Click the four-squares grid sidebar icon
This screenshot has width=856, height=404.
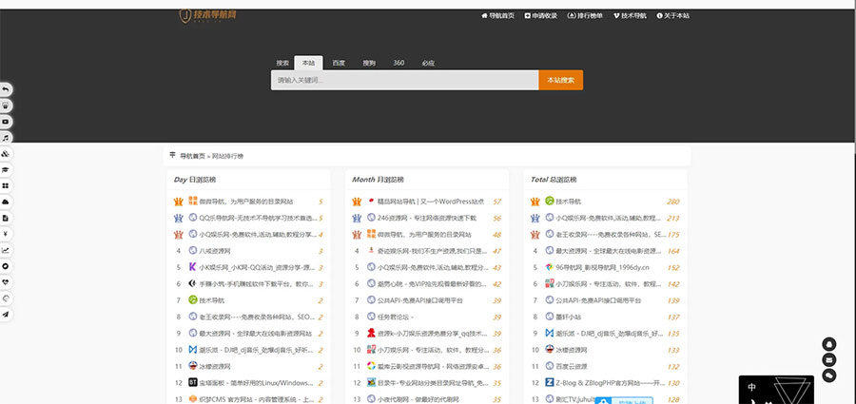click(x=6, y=185)
